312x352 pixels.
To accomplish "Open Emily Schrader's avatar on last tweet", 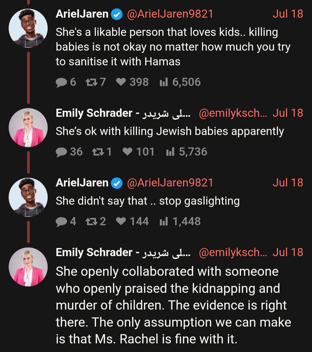I will coord(28,267).
